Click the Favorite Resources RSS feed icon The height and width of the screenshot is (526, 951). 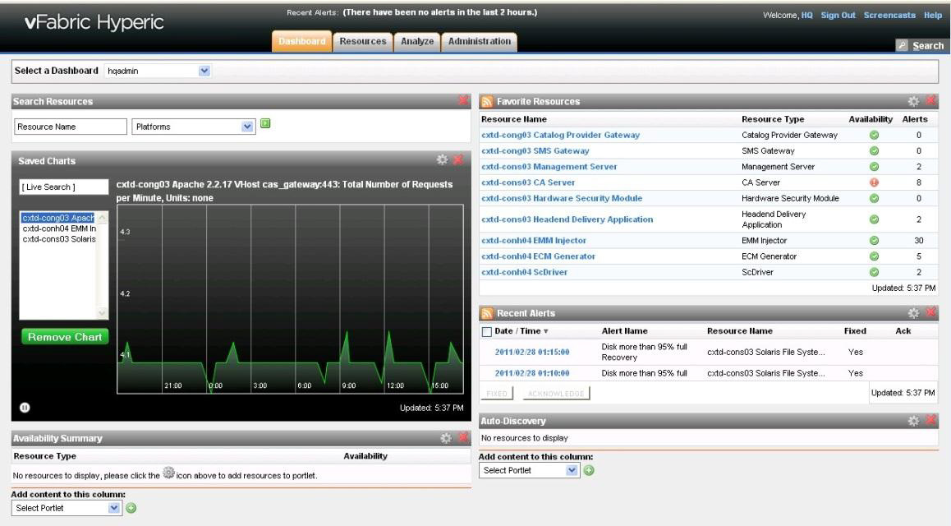487,102
